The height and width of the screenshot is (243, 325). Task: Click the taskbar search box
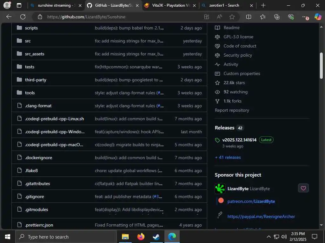coord(66,237)
